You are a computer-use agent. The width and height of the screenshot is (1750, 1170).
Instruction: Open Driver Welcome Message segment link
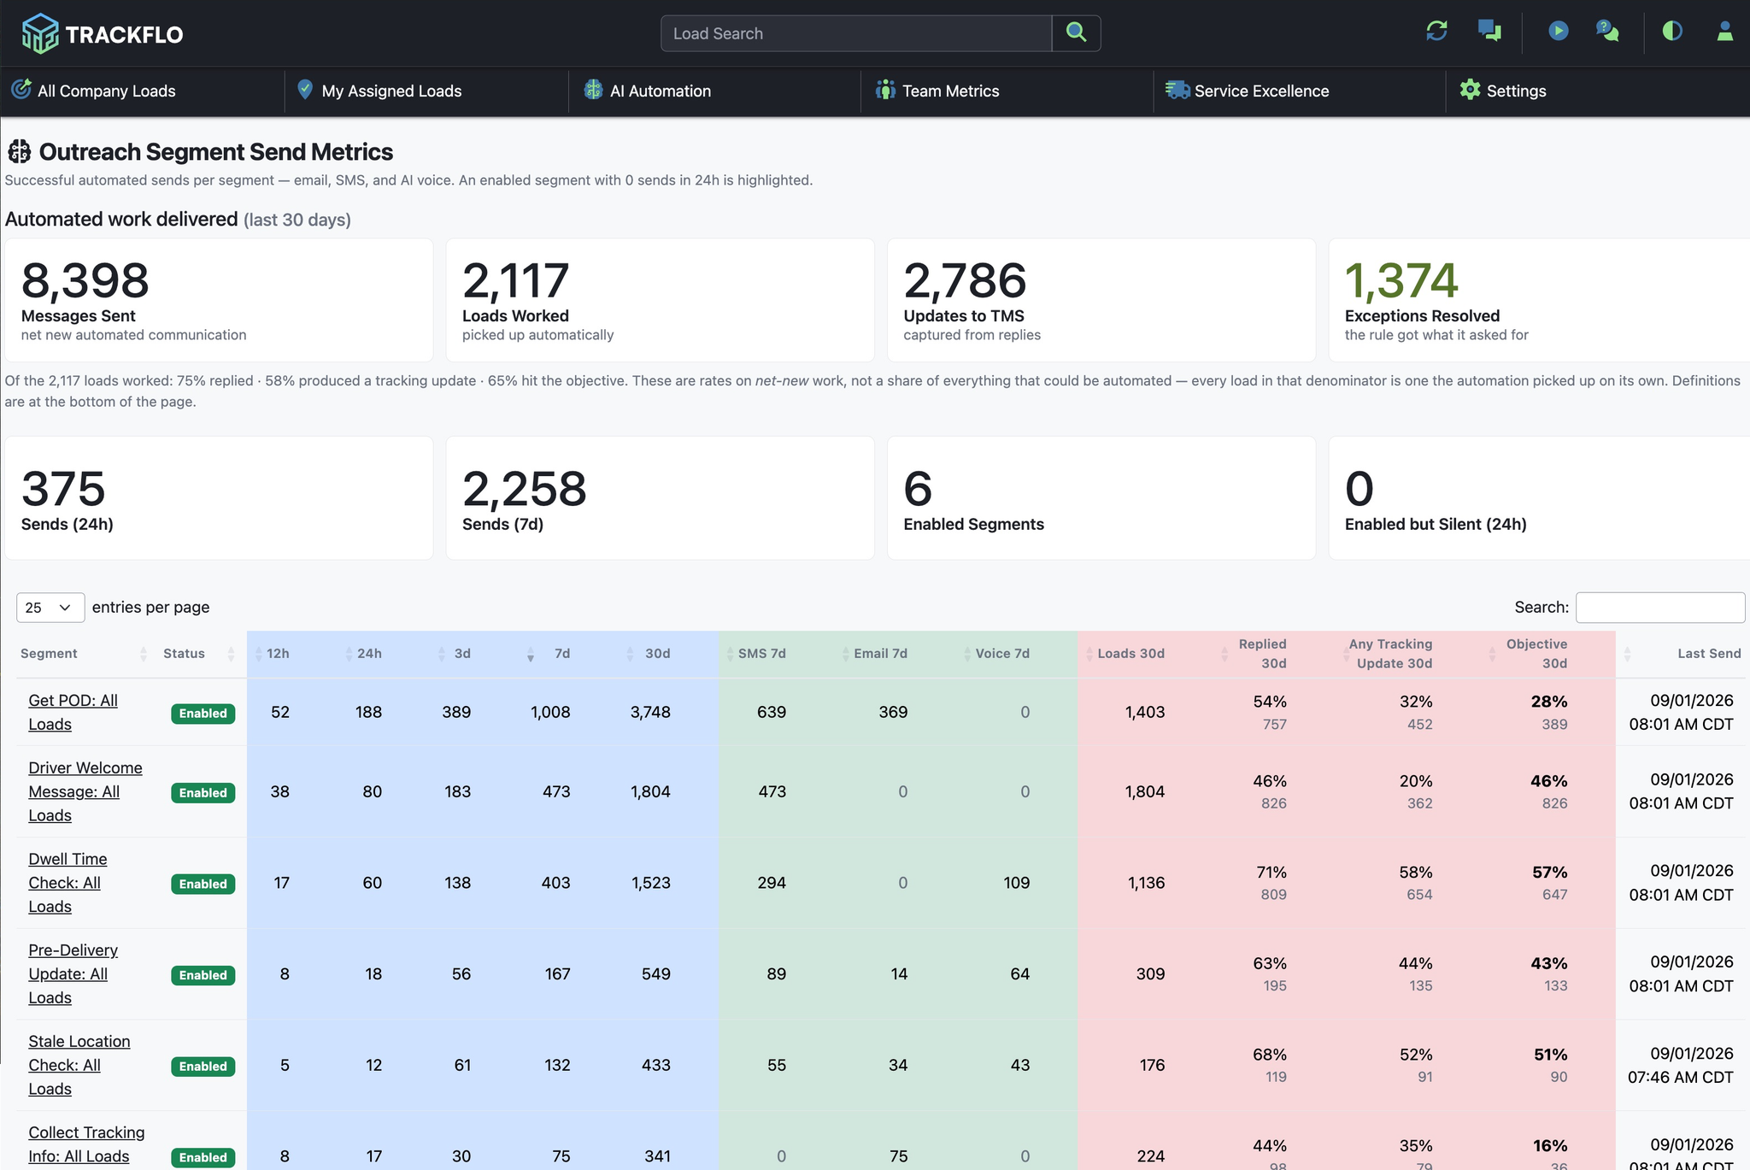pos(85,791)
